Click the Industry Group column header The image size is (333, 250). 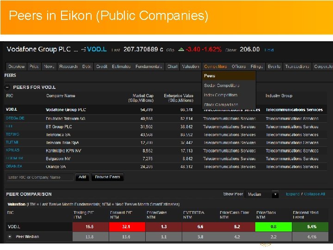click(279, 96)
